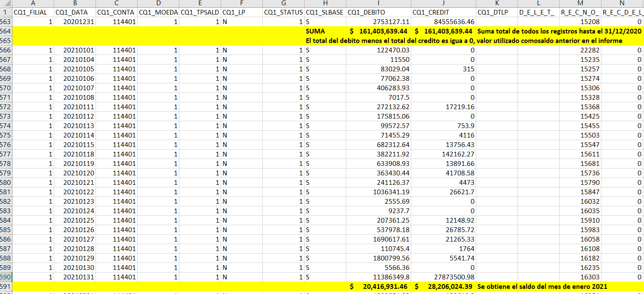Image resolution: width=644 pixels, height=294 pixels.
Task: Select the SUMA label cell
Action: [325, 31]
